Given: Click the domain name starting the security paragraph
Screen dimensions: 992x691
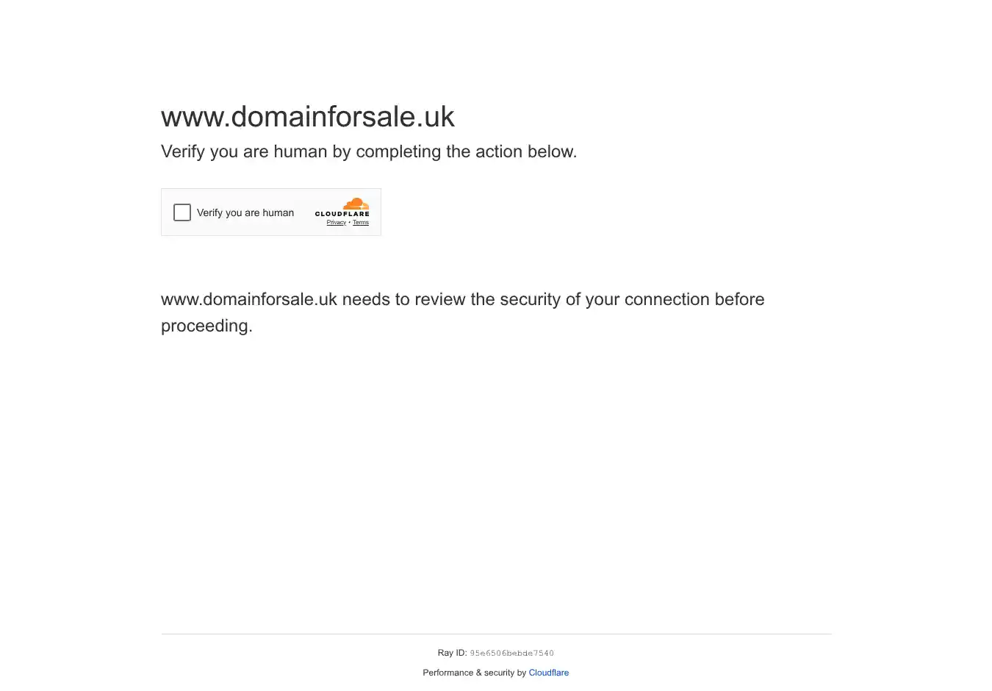Looking at the screenshot, I should click(249, 299).
